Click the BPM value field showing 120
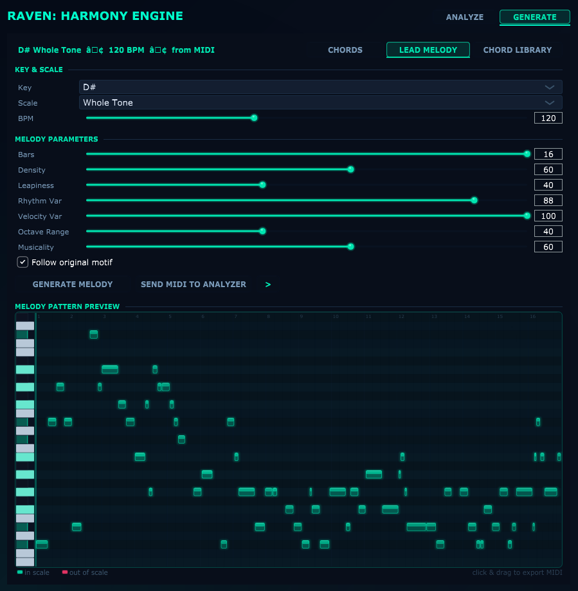The height and width of the screenshot is (591, 578). click(548, 118)
